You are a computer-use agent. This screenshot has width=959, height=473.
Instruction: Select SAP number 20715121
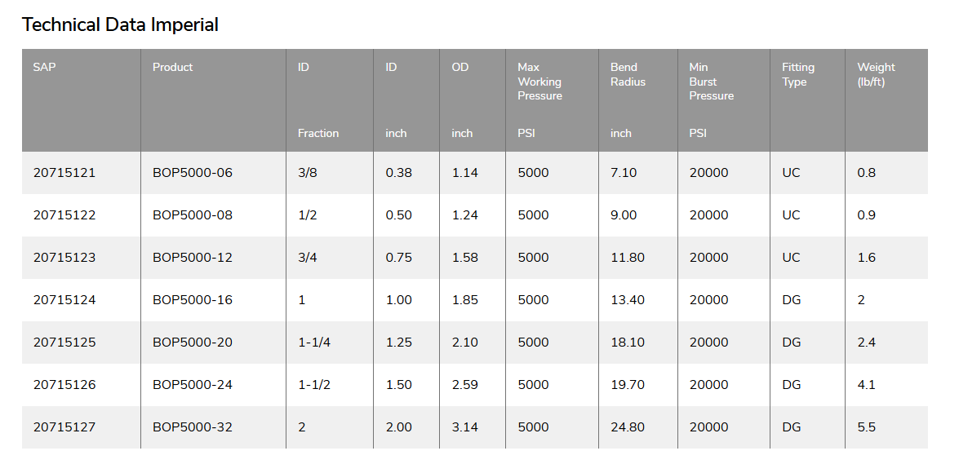pyautogui.click(x=64, y=173)
